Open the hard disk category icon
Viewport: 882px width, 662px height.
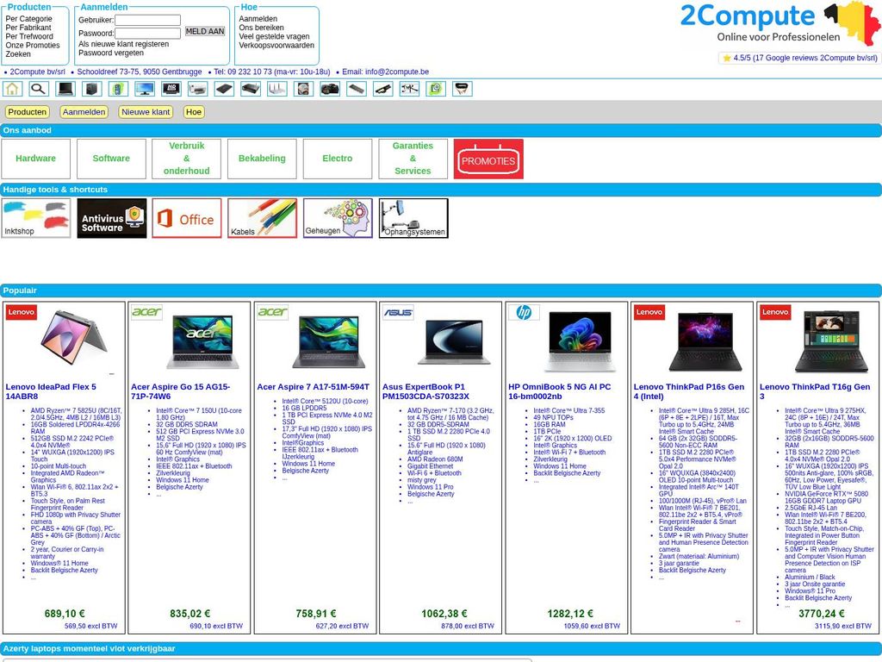point(303,89)
